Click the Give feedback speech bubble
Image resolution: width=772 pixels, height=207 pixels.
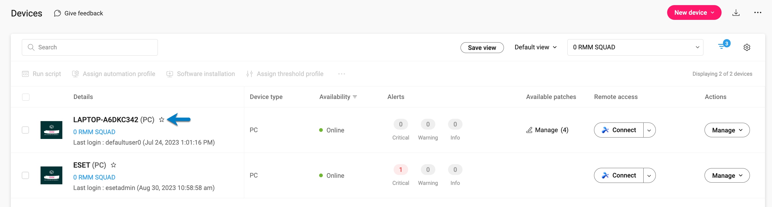57,13
